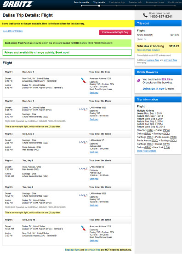Click LAN logo in Flight 2
Viewport: 182px width, 254px height.
(83, 109)
